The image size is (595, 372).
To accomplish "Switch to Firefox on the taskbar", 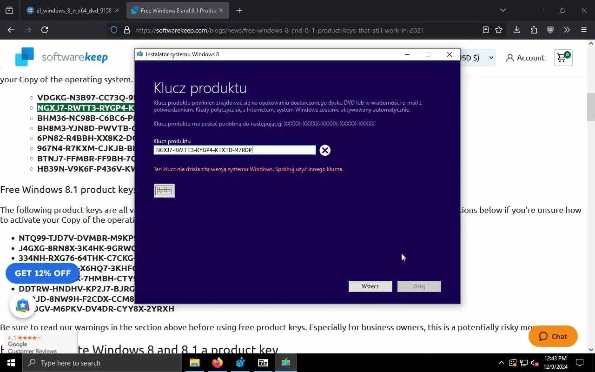I will tap(217, 363).
